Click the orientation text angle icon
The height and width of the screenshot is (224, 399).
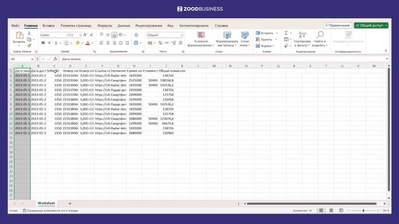(x=121, y=35)
